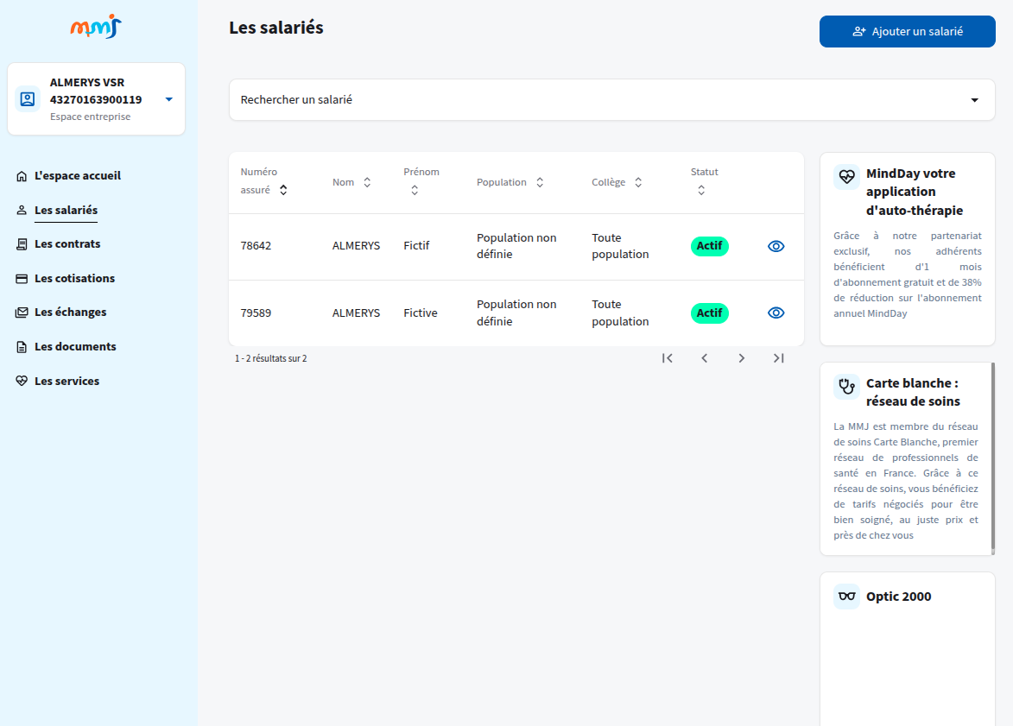Open Les échanges section
Viewport: 1013px width, 726px height.
(71, 312)
